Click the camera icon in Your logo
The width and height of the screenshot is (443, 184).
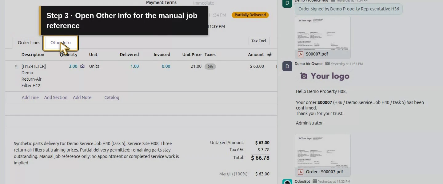pyautogui.click(x=304, y=76)
